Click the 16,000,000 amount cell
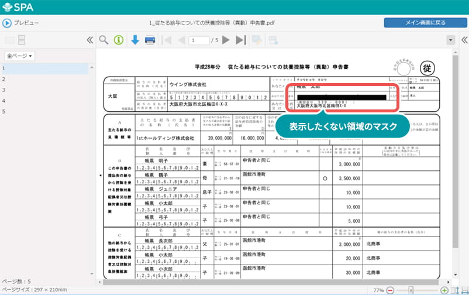 point(252,138)
